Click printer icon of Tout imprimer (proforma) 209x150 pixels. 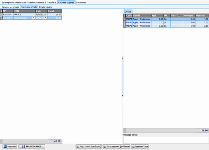click(105, 147)
